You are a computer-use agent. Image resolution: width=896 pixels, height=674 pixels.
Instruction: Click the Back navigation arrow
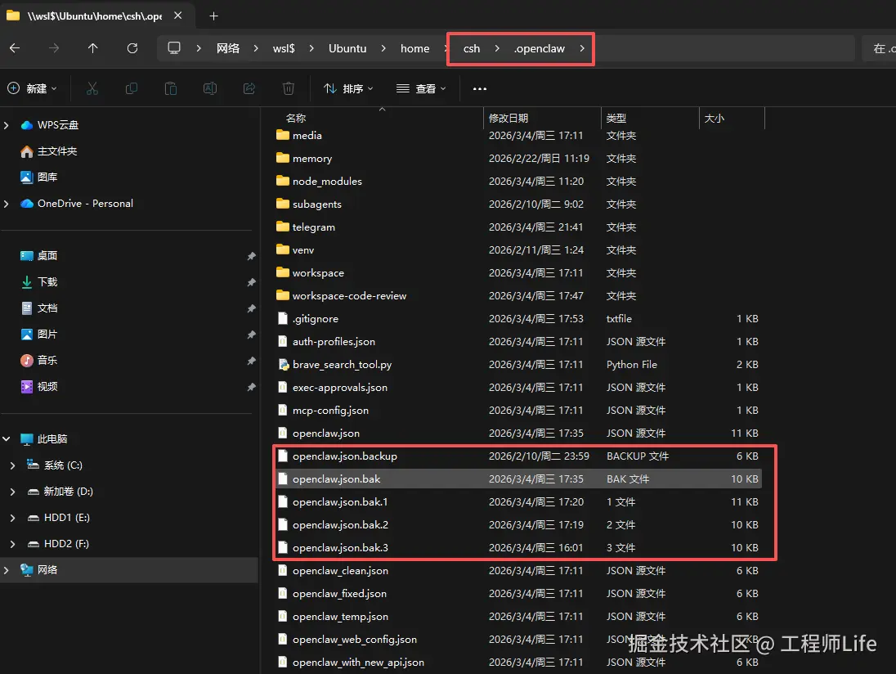click(x=15, y=48)
